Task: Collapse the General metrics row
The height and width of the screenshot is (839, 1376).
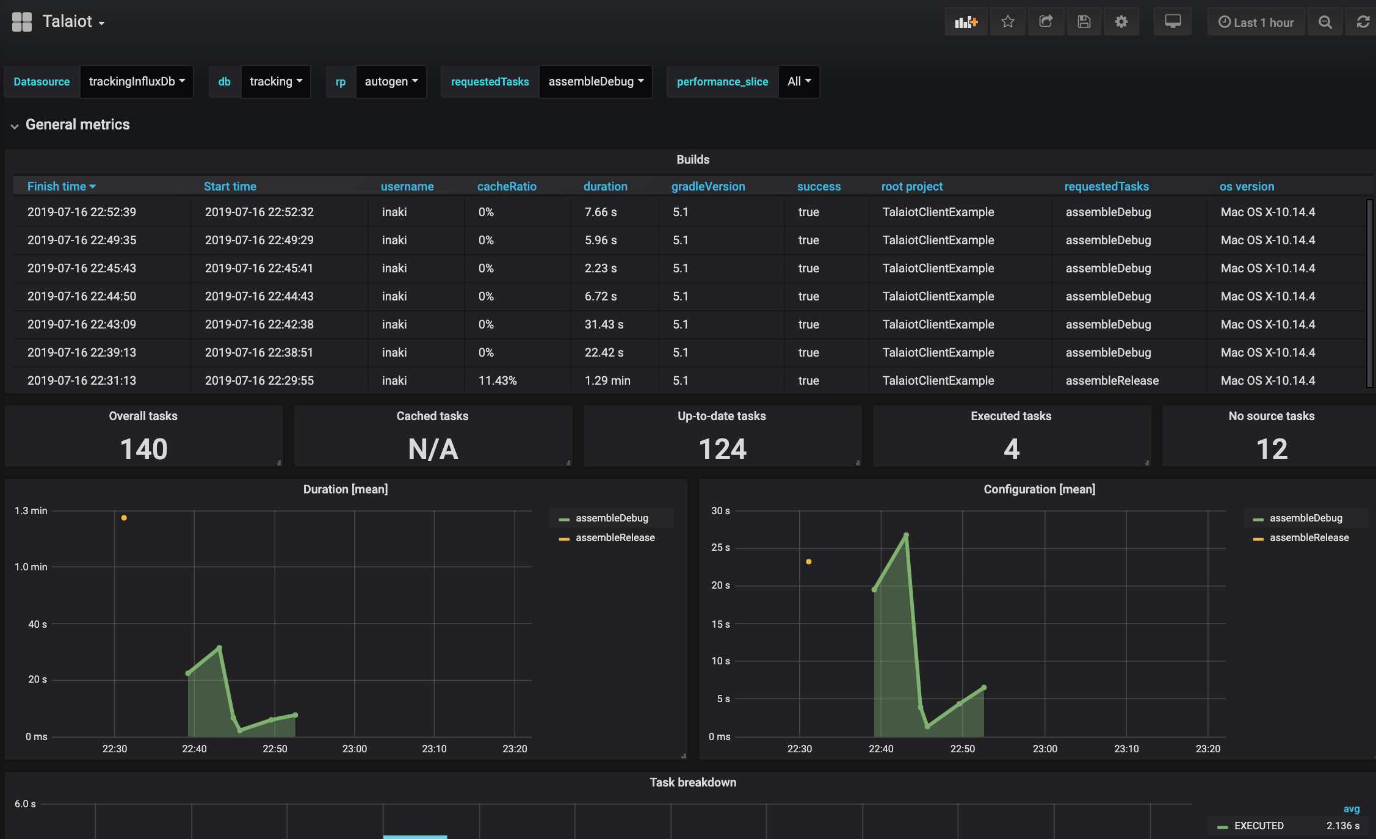Action: (78, 125)
